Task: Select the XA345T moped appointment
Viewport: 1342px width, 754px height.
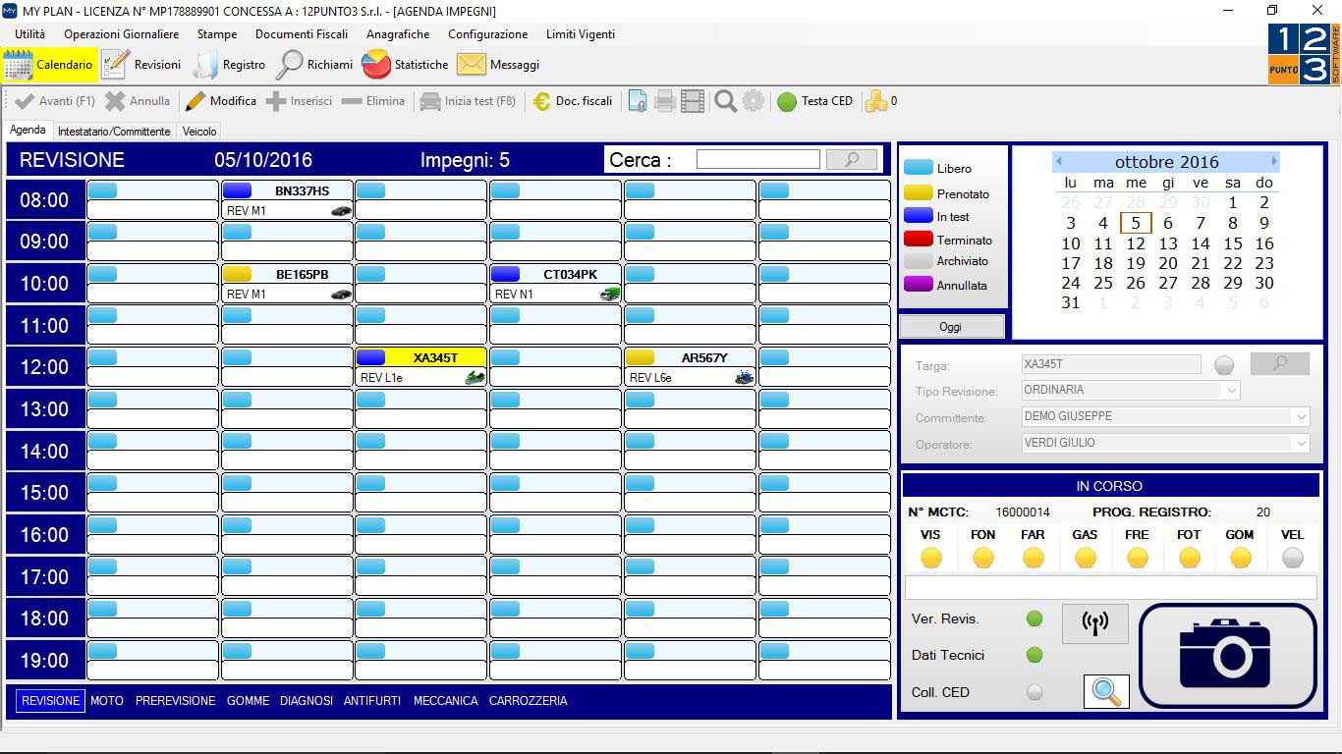Action: 420,367
